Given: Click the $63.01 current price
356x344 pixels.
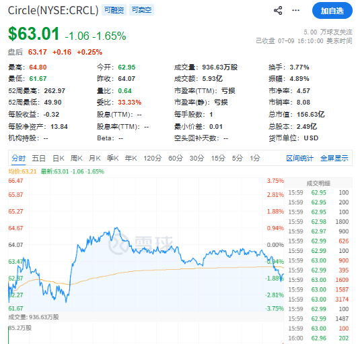Looking at the screenshot, I should pos(34,34).
